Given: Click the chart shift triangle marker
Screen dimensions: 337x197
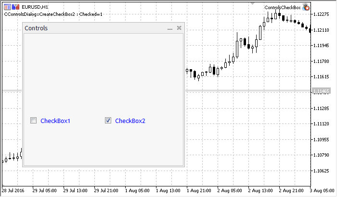Looking at the screenshot, I should pyautogui.click(x=253, y=3).
